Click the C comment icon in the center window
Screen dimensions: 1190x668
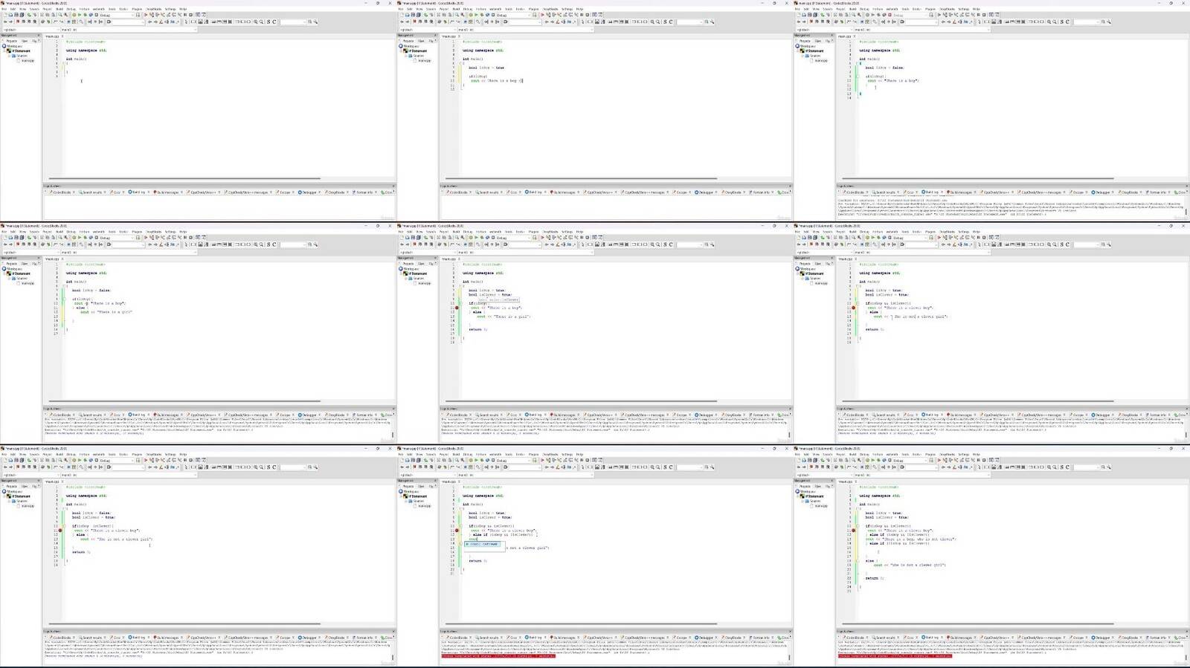[x=670, y=244]
